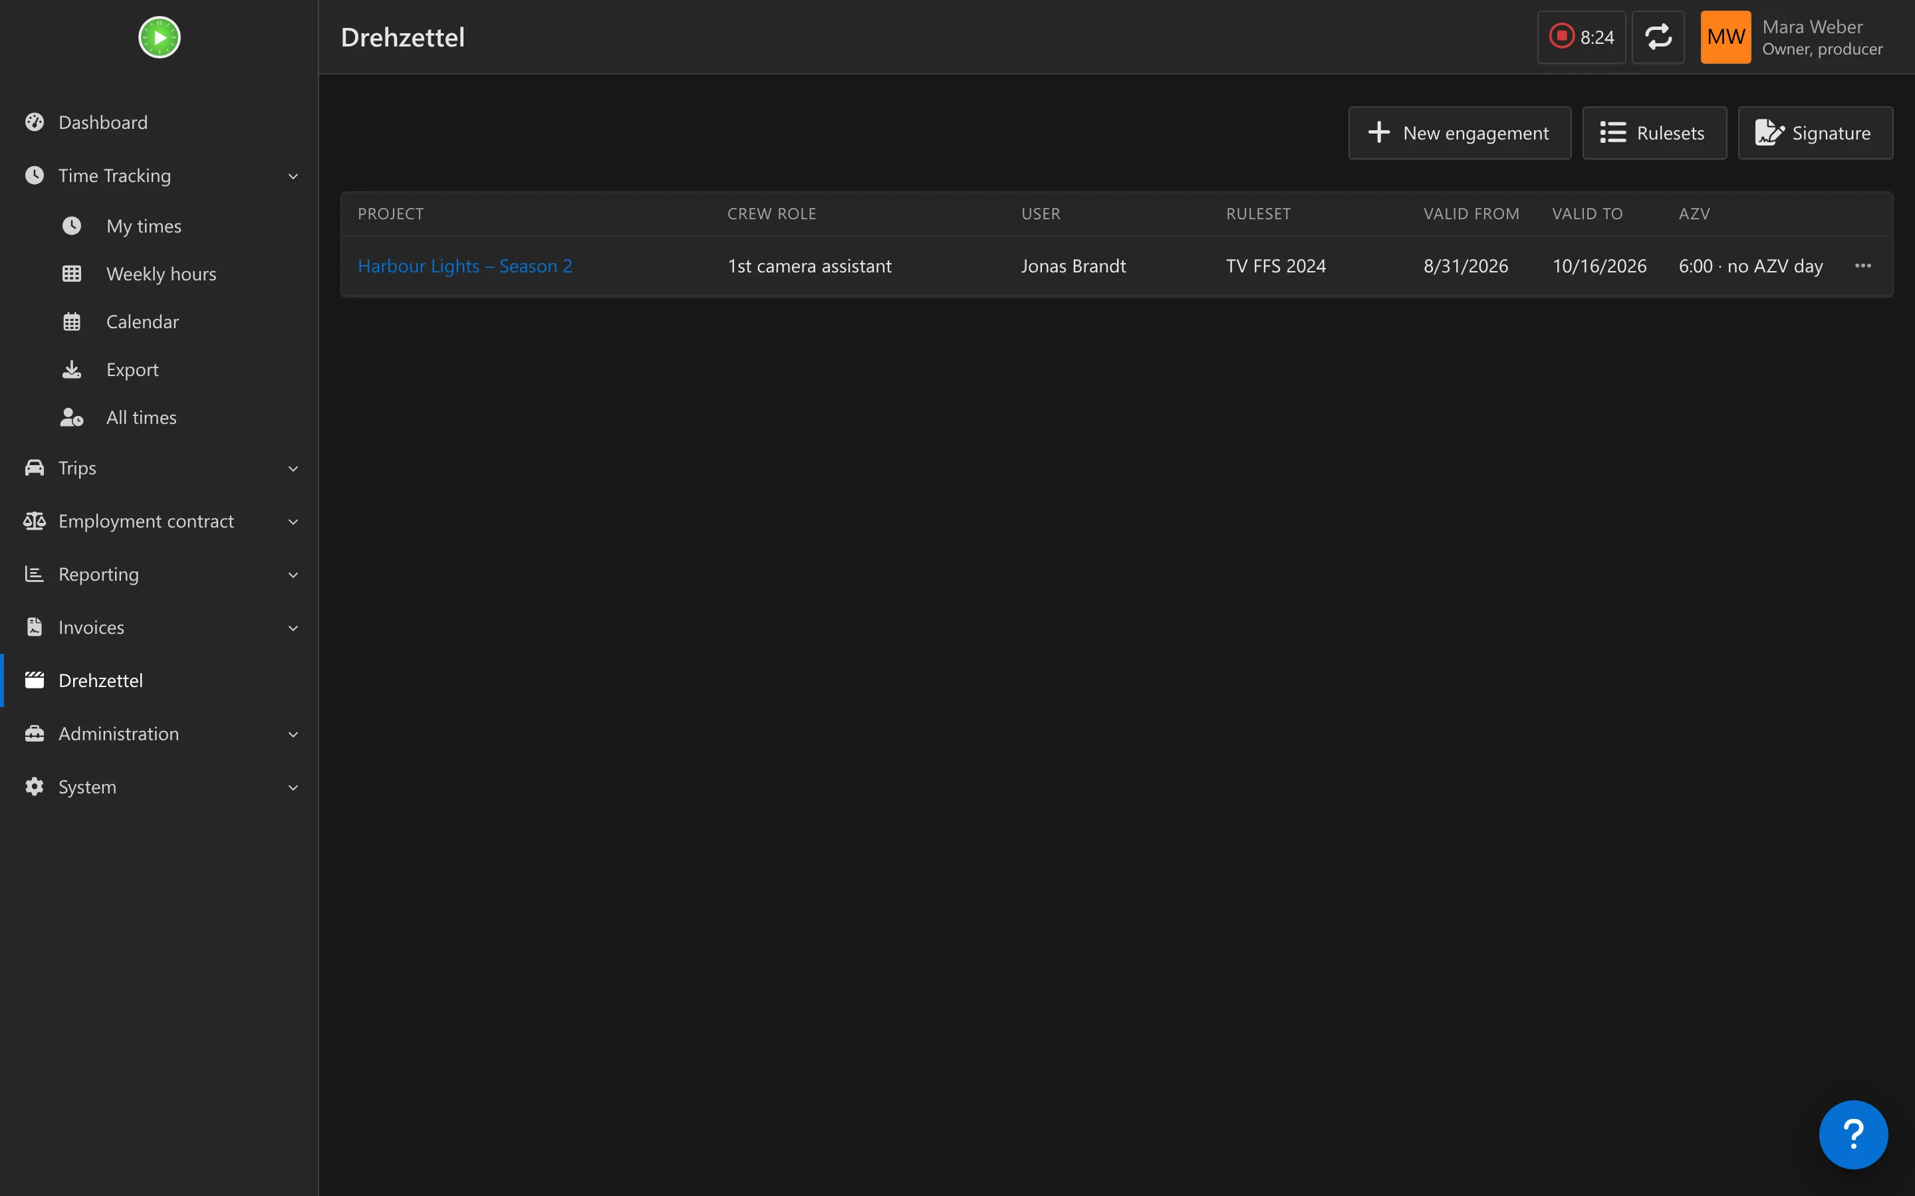Click the 10/16/2026 valid-to date
This screenshot has height=1196, width=1915.
pos(1598,266)
